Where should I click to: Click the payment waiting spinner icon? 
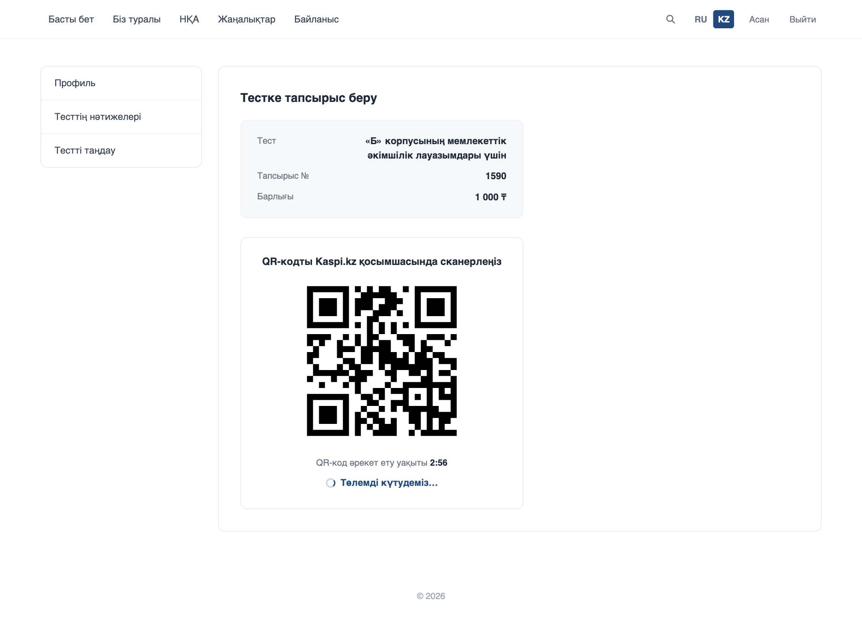(x=330, y=483)
